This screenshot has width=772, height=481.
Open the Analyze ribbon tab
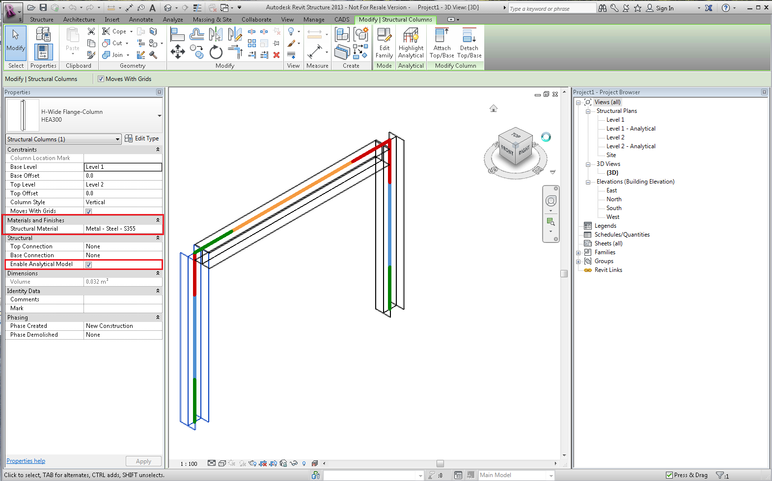click(x=173, y=20)
